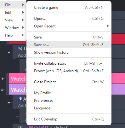125x128 pixels.
Task: Open the View menu
Action: coord(13,20)
